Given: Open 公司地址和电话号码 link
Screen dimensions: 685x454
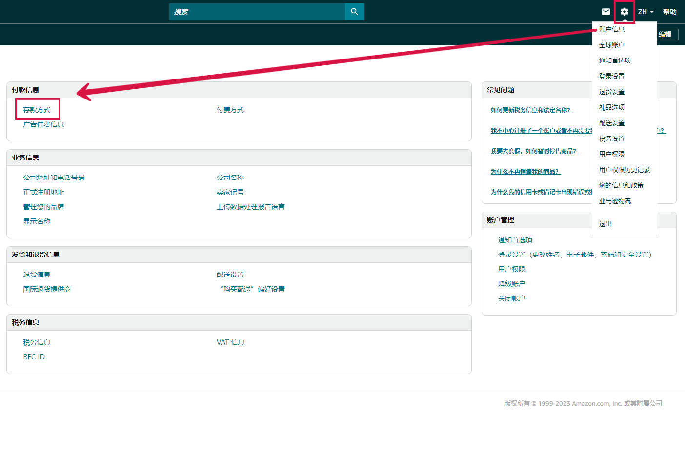Looking at the screenshot, I should (x=54, y=178).
